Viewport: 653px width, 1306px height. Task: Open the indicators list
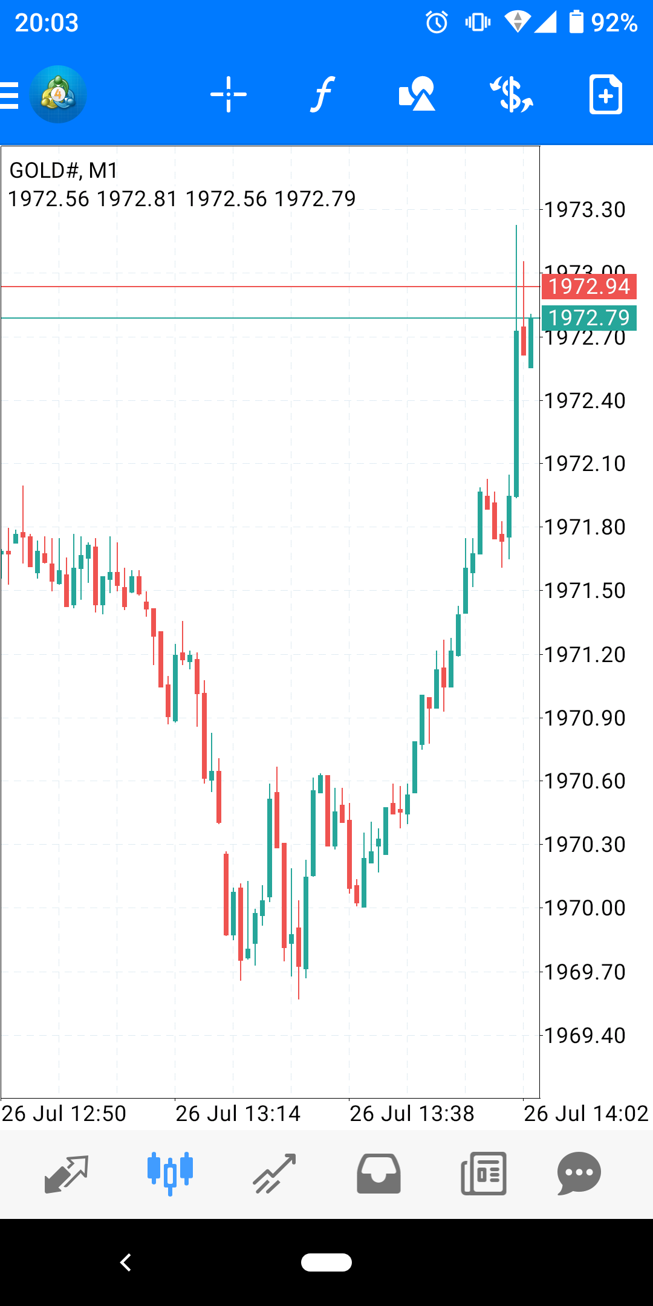[323, 95]
